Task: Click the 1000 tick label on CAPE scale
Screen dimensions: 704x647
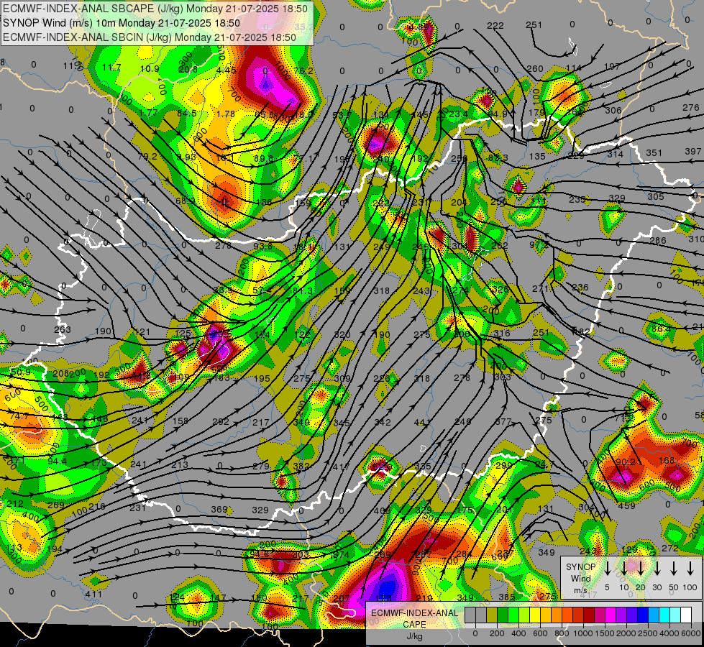Action: (x=583, y=633)
